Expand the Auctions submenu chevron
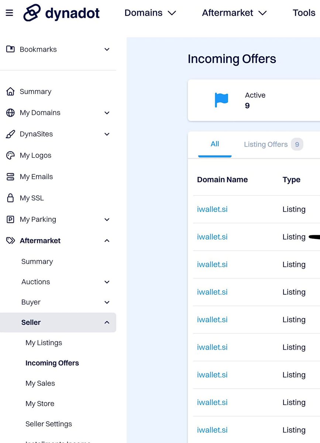The image size is (320, 443). click(x=107, y=282)
